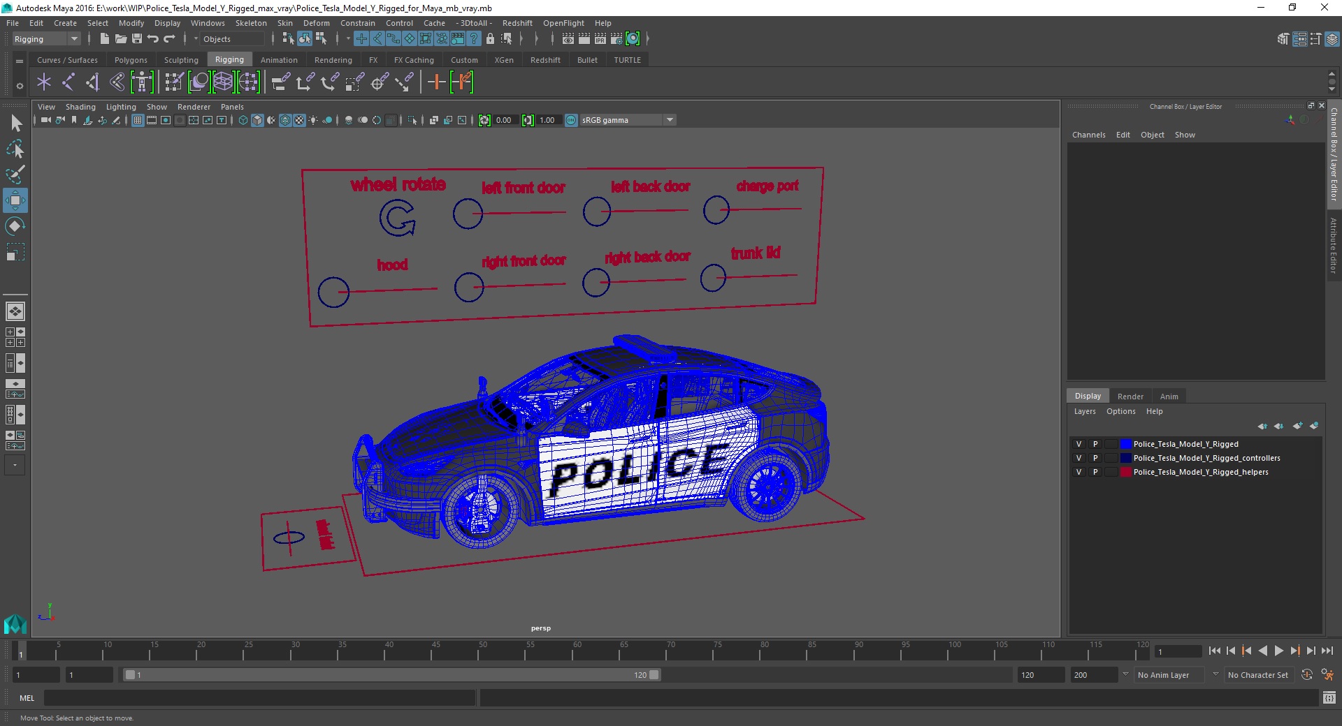1342x726 pixels.
Task: Toggle the sRGB color management ON button
Action: click(571, 120)
